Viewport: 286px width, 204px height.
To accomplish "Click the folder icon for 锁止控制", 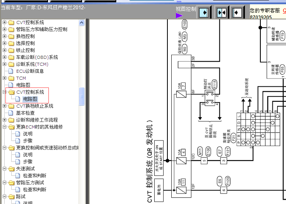I will click(x=11, y=50).
